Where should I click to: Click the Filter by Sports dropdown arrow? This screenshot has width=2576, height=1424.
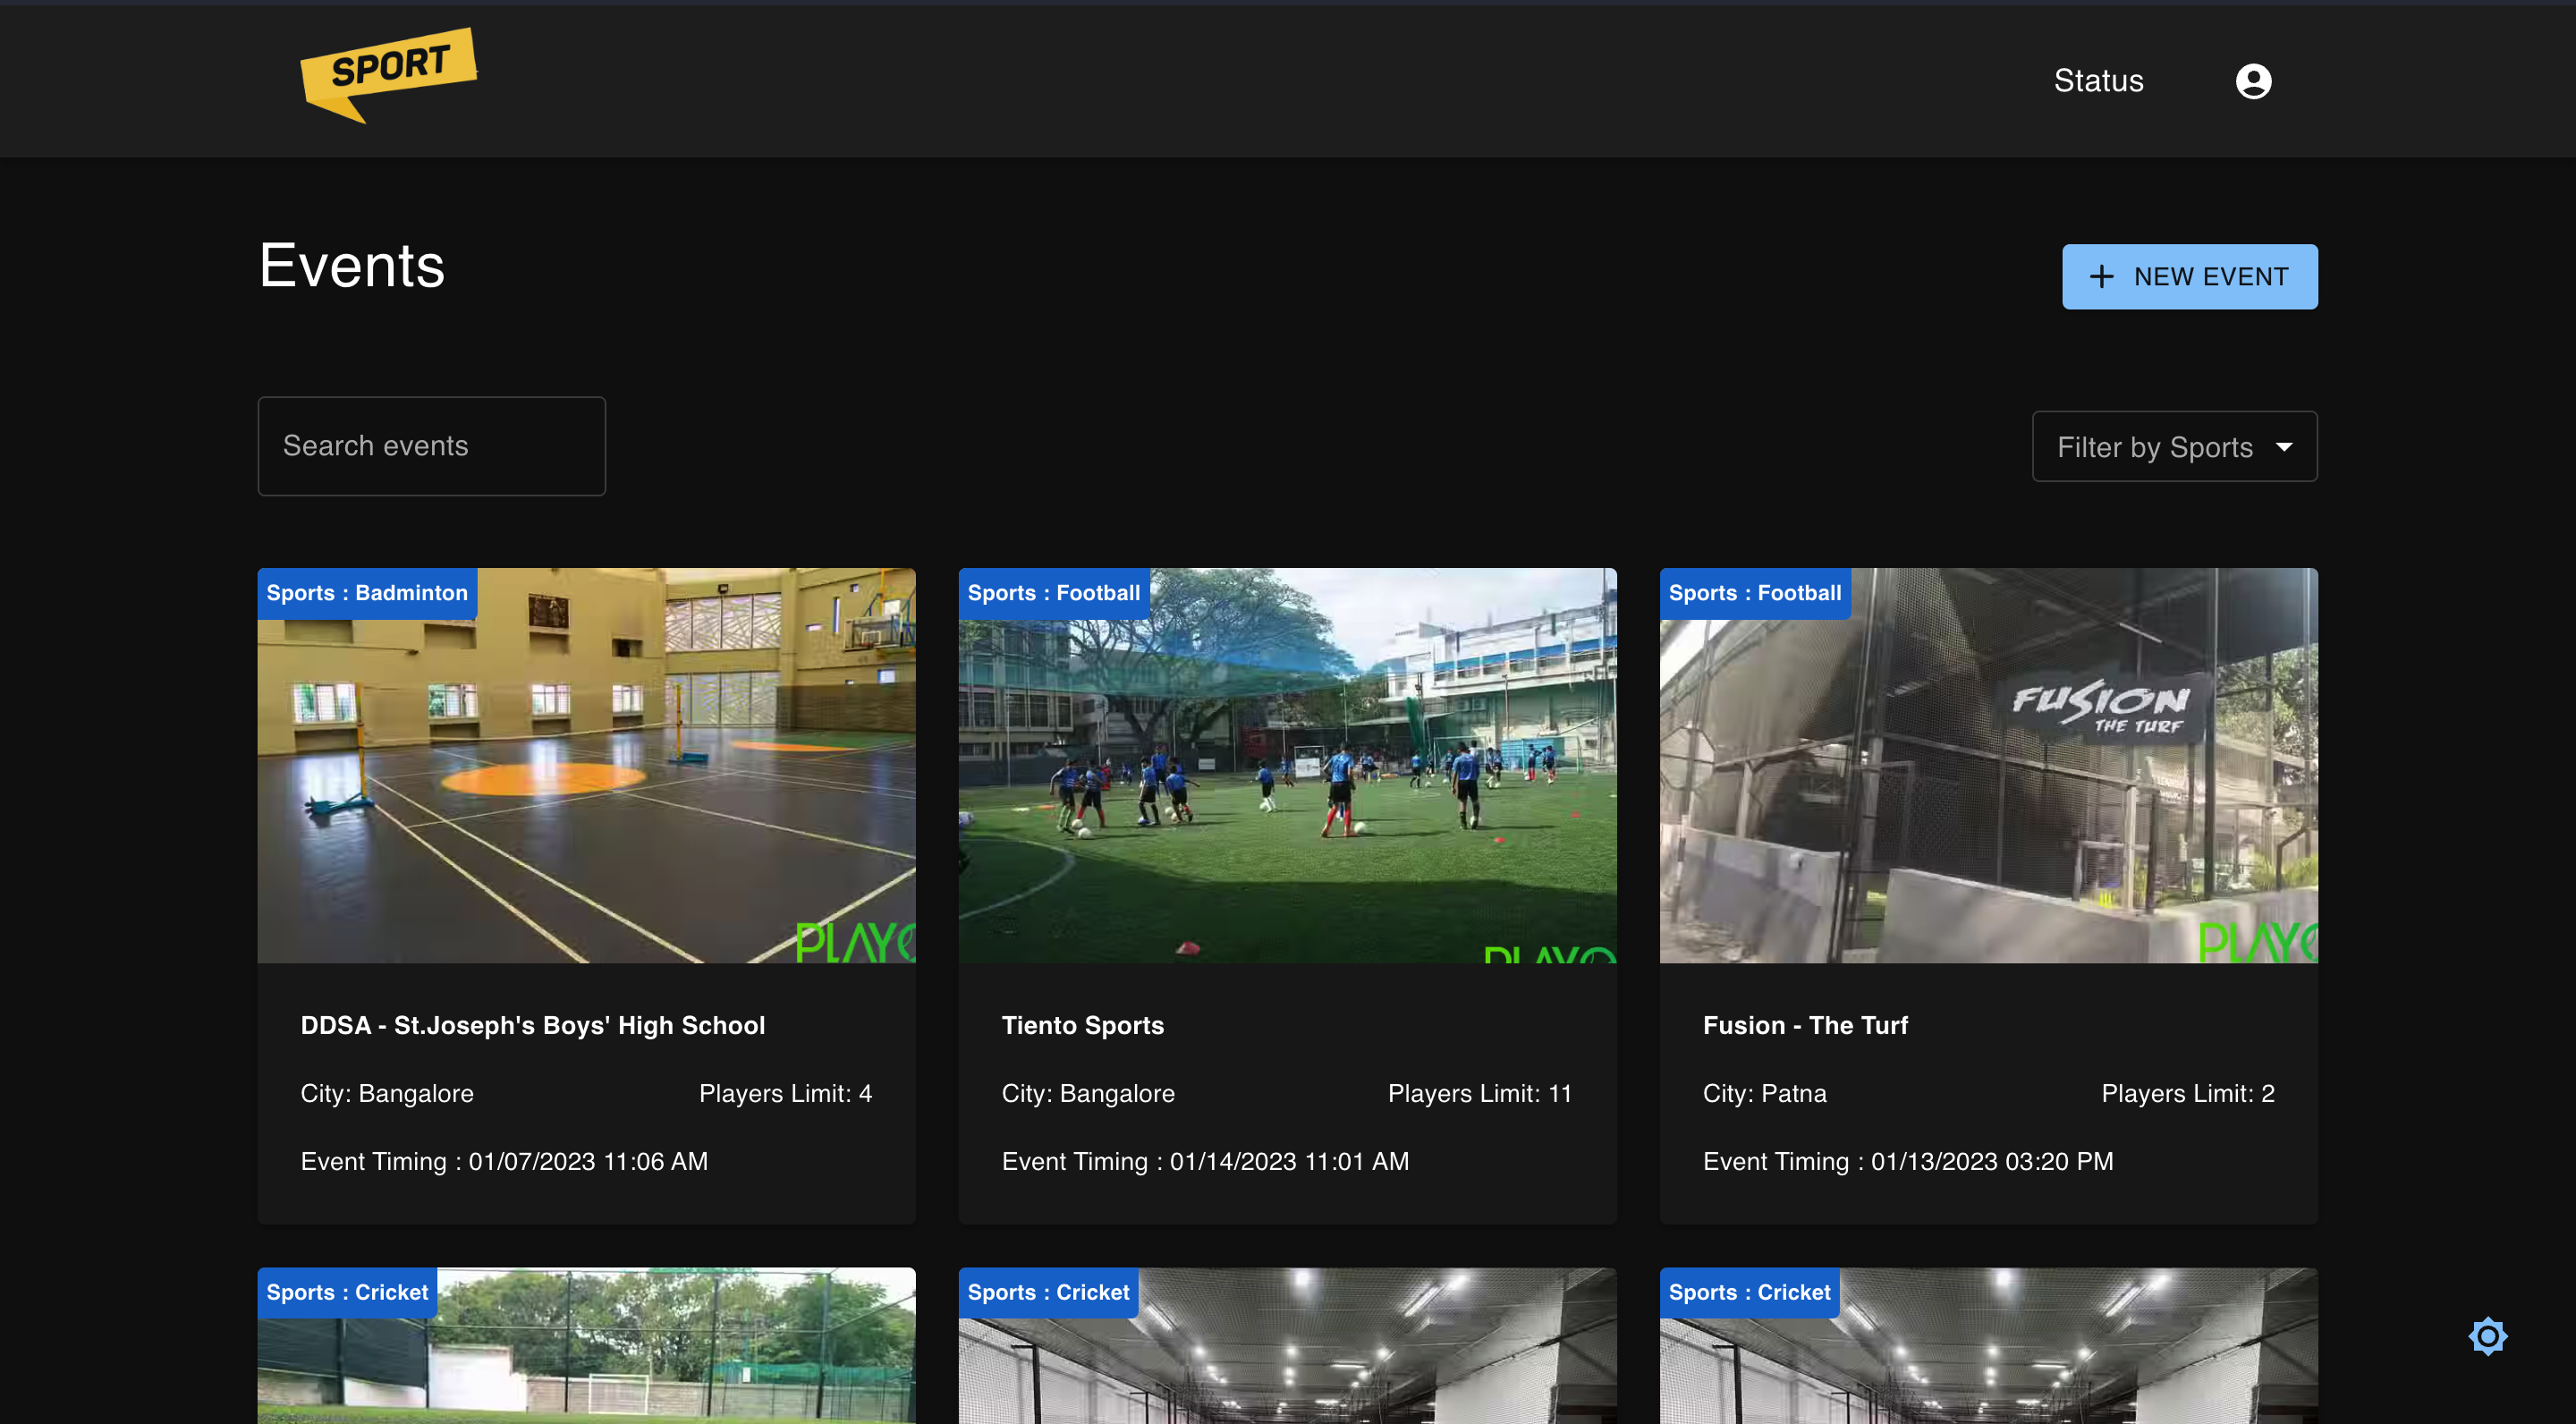2283,447
